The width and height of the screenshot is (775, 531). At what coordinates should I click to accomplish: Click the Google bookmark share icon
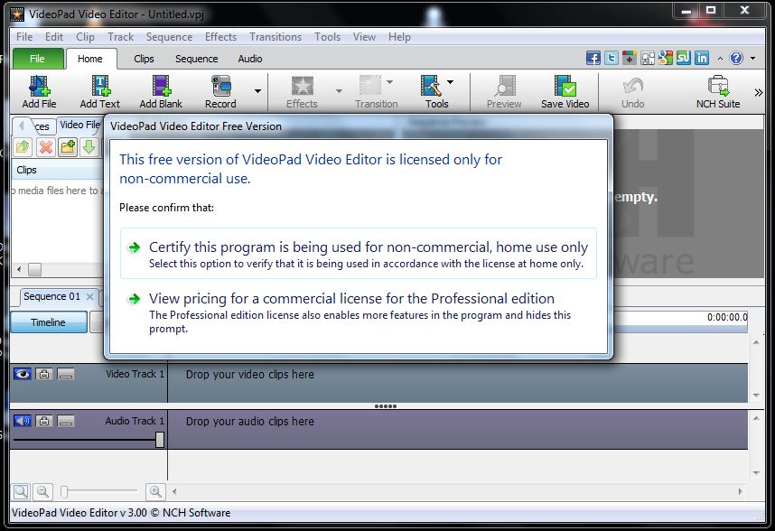[666, 59]
